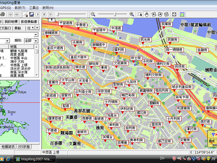Rotate the map left with the toolbar icon
217x163 pixels.
coord(154,14)
